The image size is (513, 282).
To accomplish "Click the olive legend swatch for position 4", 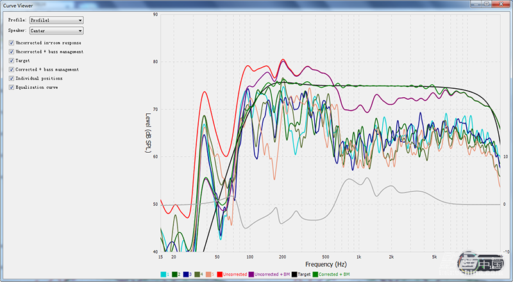I will coord(197,274).
